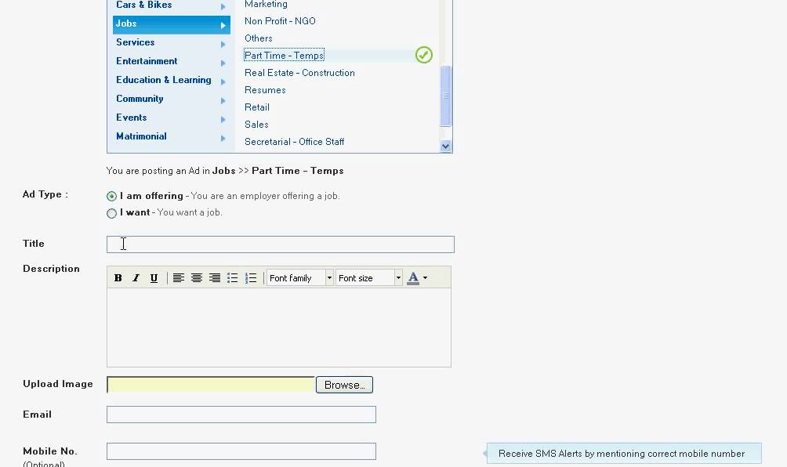The image size is (787, 467).
Task: Choose Secretarial - Office Staff subcategory
Action: [x=294, y=142]
